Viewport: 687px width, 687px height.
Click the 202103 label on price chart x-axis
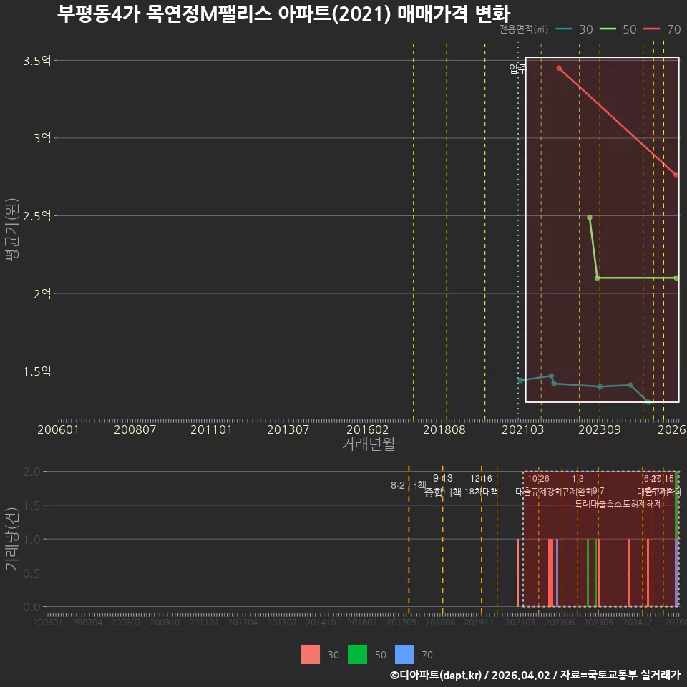point(522,429)
